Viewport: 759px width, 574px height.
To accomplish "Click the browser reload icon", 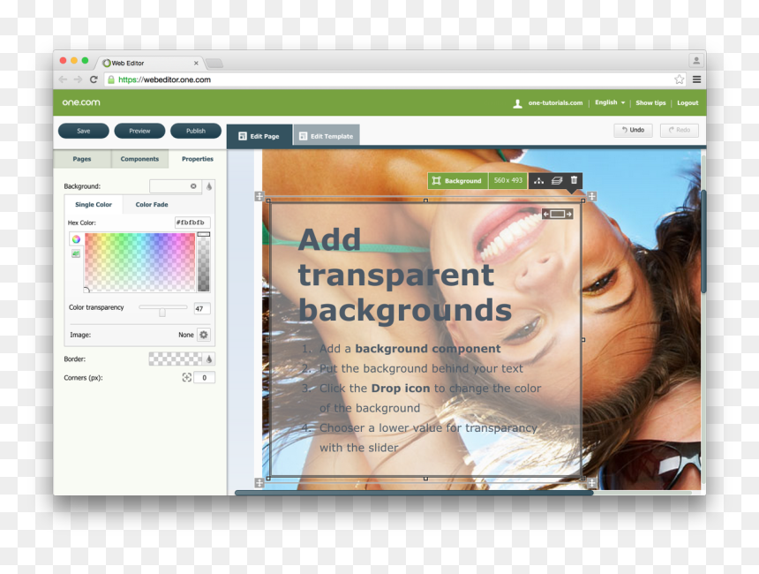I will (94, 79).
